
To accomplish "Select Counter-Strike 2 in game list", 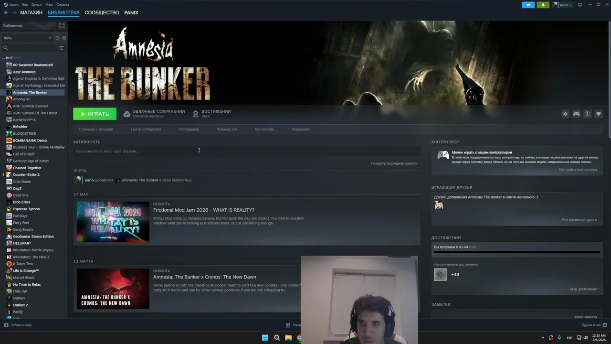I will point(26,174).
